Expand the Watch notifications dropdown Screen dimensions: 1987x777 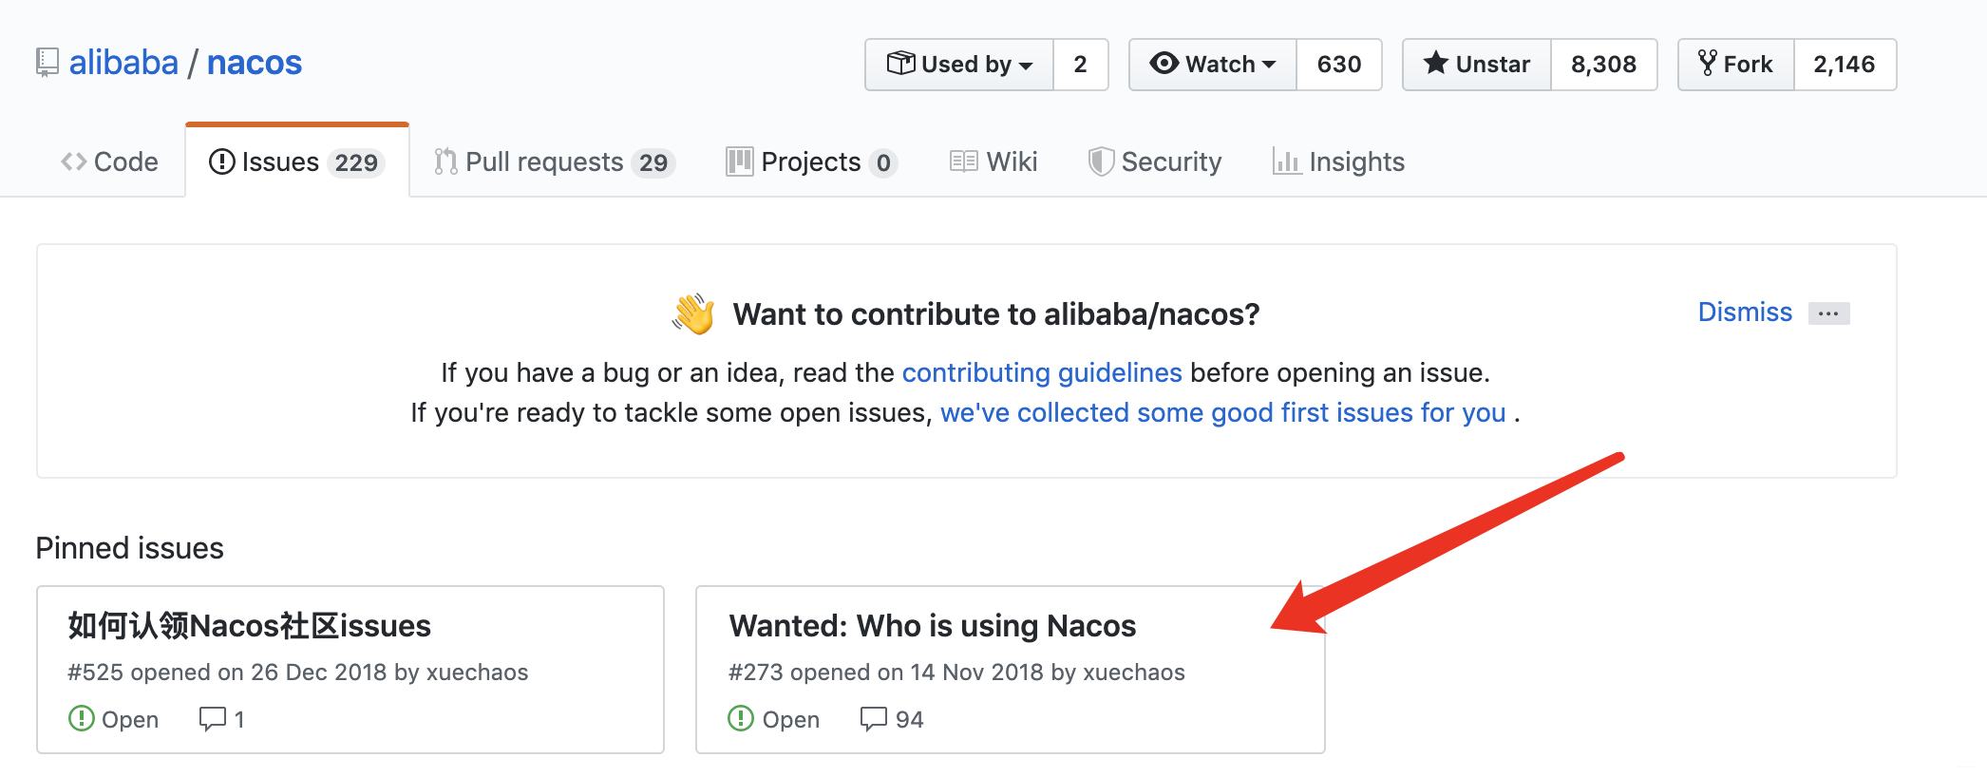click(x=1213, y=65)
